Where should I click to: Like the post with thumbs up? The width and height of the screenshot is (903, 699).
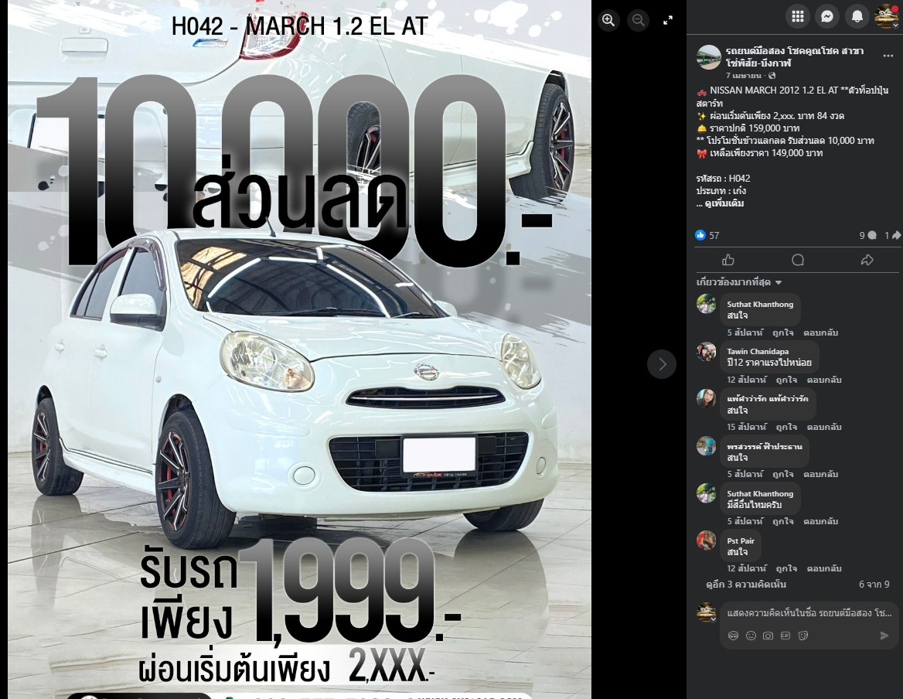[728, 261]
